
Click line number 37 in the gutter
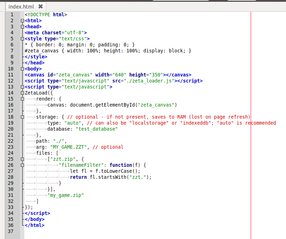[x=11, y=231]
